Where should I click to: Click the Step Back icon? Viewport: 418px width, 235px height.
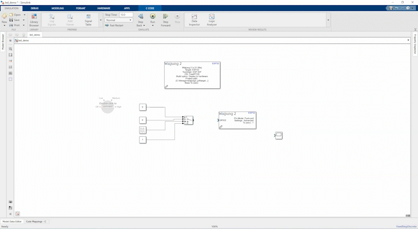(x=140, y=18)
